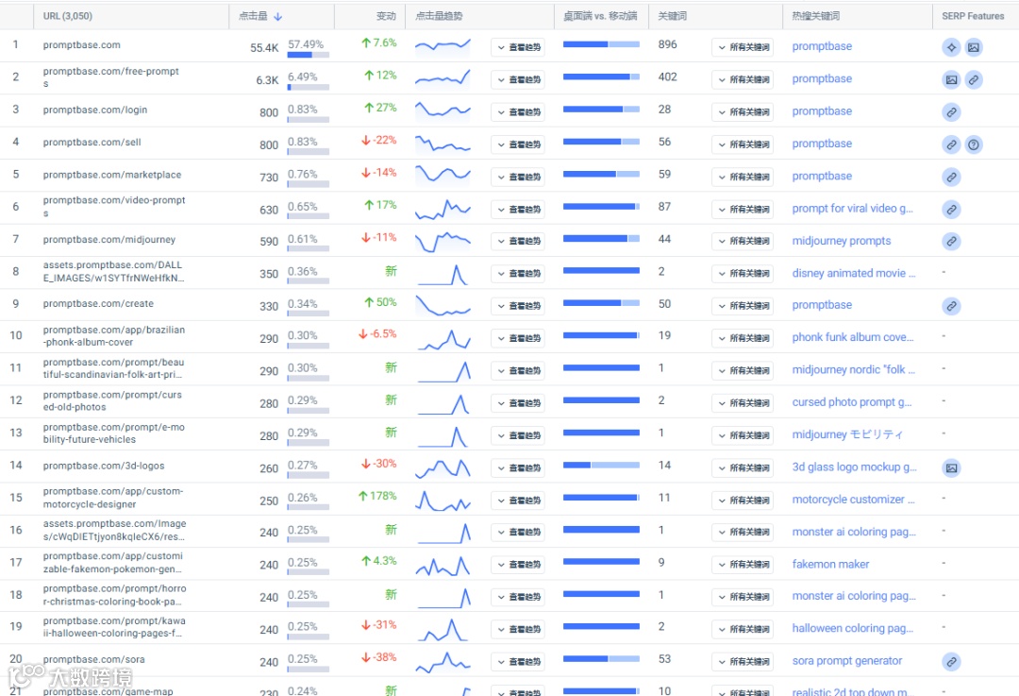The height and width of the screenshot is (696, 1019).
Task: Click sitelinks icon in promptbase.com/sora row
Action: pos(951,661)
